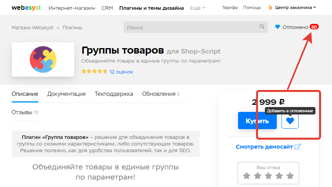Viewport: 332px width, 187px height.
Task: Switch to the Документация tab
Action: [66, 94]
